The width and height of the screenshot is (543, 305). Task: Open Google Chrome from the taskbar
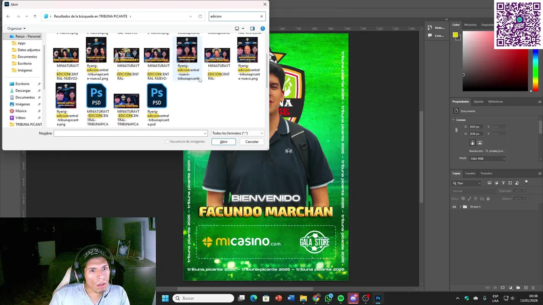(316, 298)
